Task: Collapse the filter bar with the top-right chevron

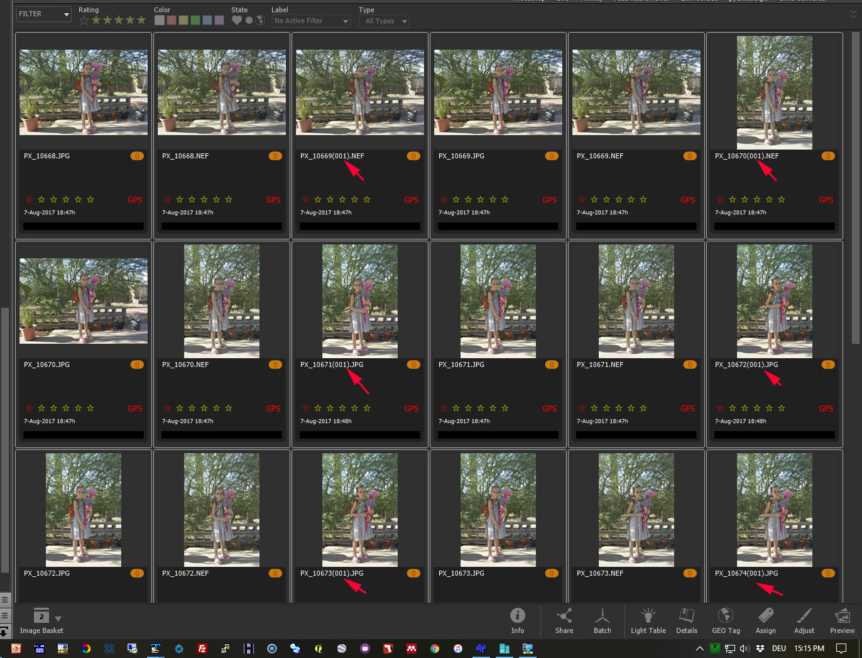Action: point(853,14)
